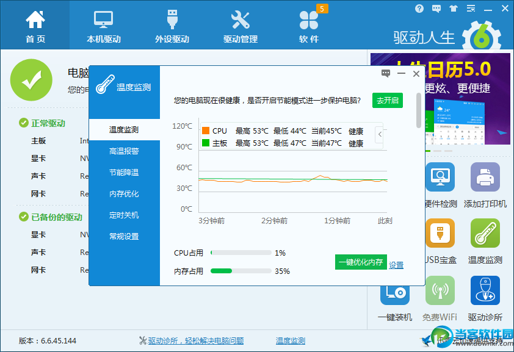514x352 pixels.
Task: Click the thermometer icon in dialog header
Action: click(105, 84)
